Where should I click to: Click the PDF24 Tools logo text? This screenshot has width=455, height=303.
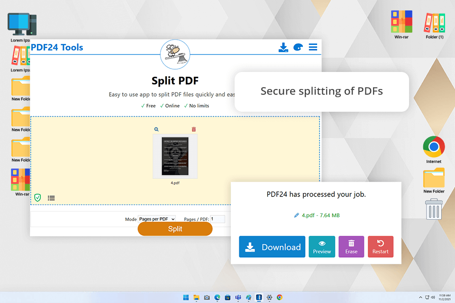coord(57,47)
